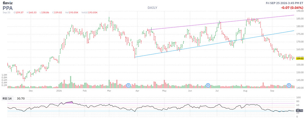Viewport: 306px width, 120px height.
Task: Click the 30.70 RSI value badge
Action: (299, 111)
